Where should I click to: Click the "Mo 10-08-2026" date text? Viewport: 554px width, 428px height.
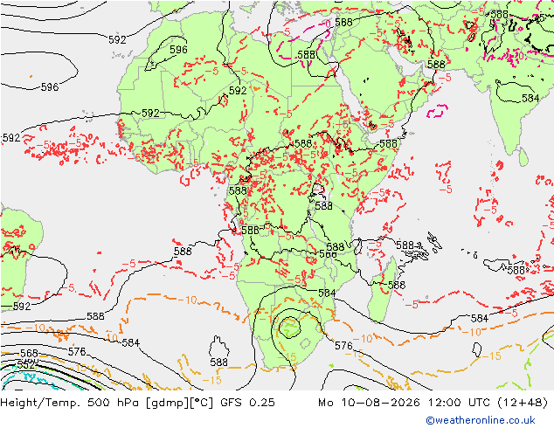[369, 402]
